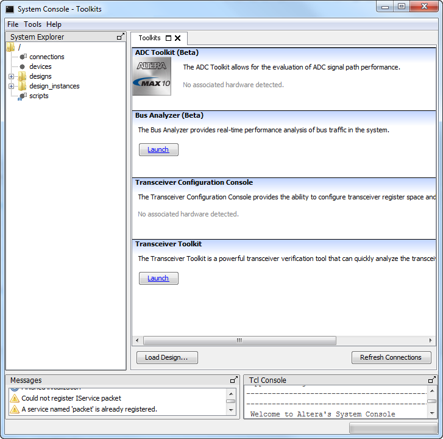
Task: Undock the Messages panel
Action: click(234, 380)
